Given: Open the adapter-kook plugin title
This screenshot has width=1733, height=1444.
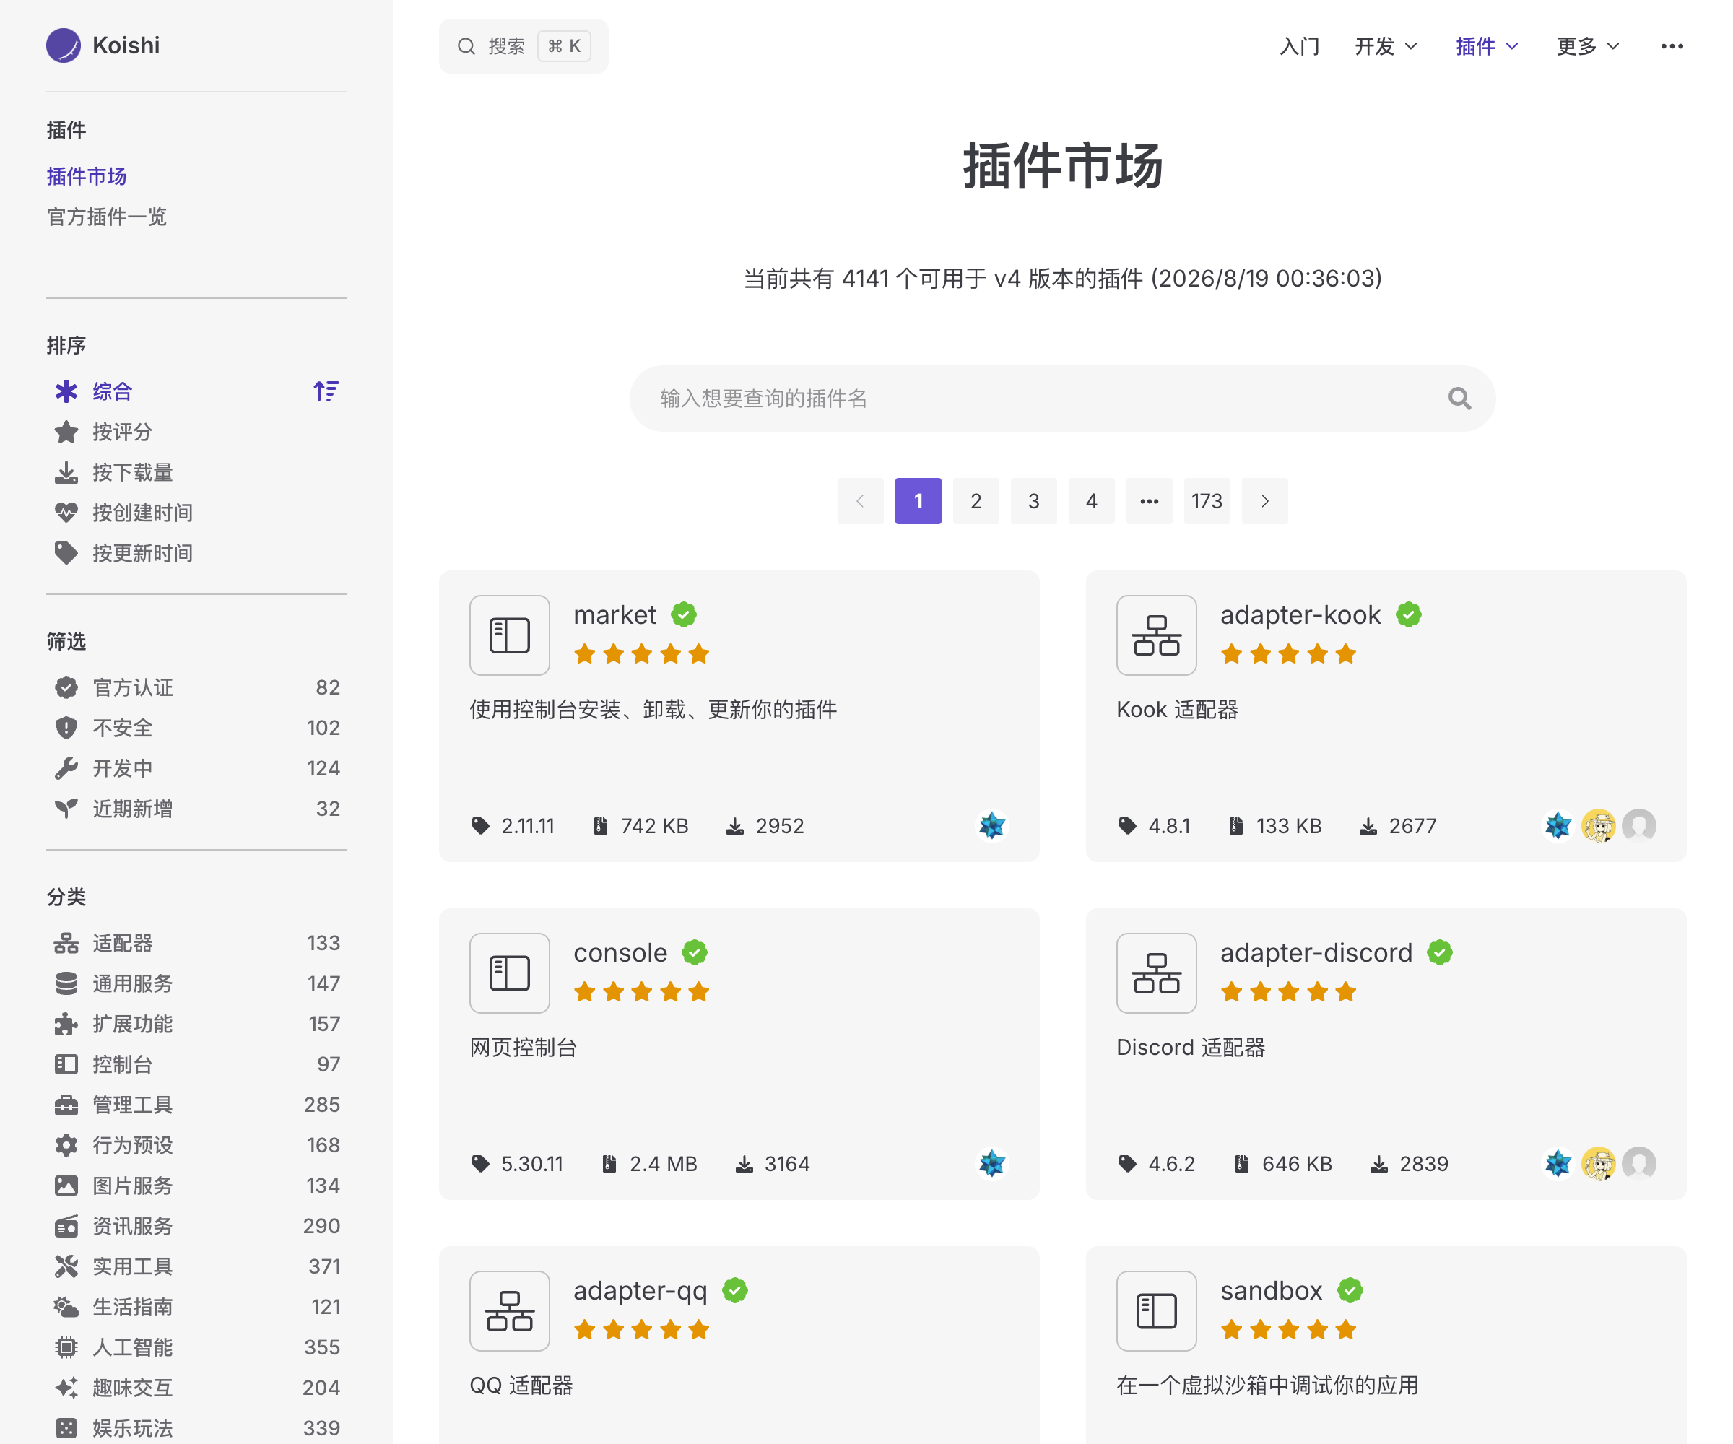Looking at the screenshot, I should point(1300,614).
